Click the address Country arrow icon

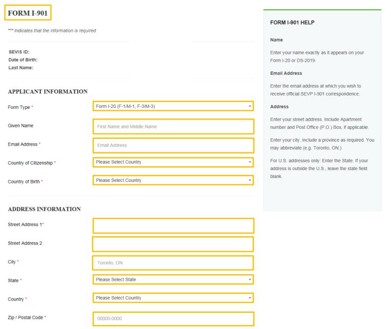click(250, 298)
